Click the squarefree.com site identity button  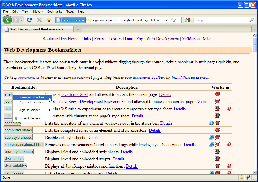(x=70, y=20)
